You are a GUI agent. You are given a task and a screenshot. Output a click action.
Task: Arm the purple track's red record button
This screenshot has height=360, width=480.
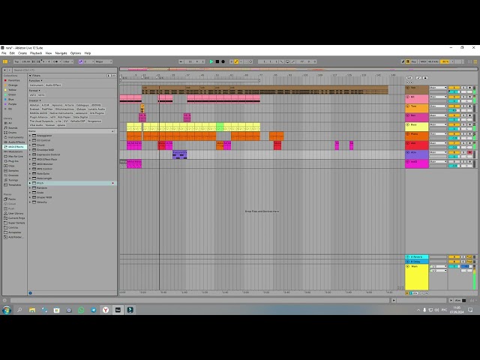click(470, 152)
